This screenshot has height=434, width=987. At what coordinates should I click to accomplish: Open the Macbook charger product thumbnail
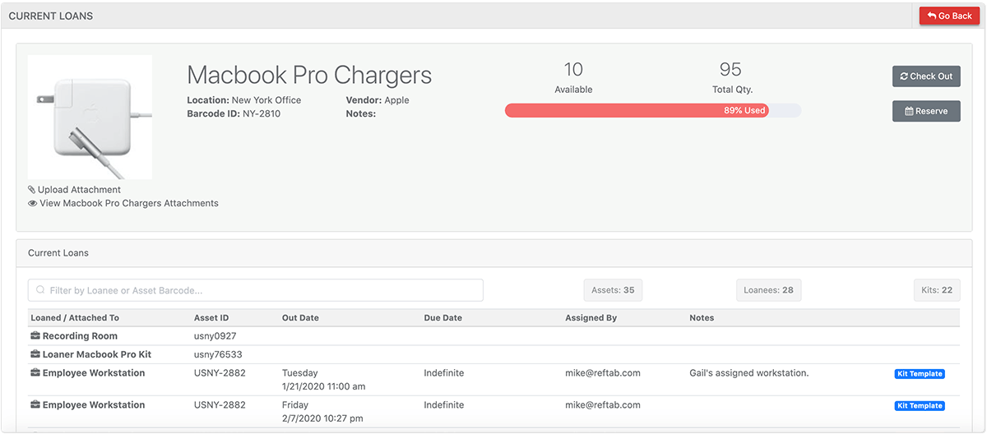click(x=90, y=117)
